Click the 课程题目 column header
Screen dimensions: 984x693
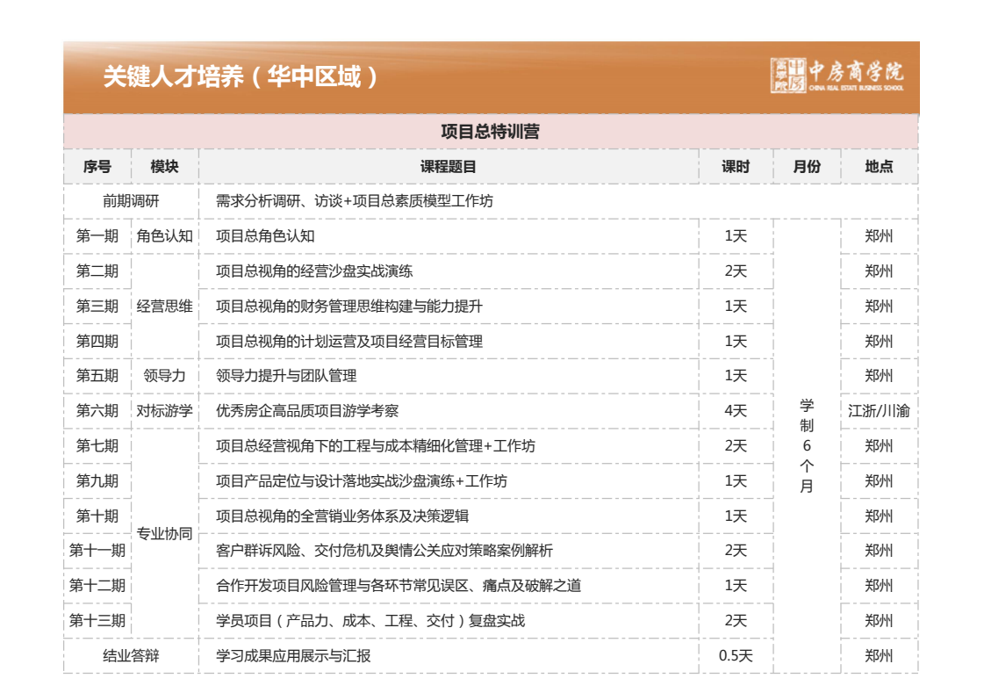[x=448, y=166]
